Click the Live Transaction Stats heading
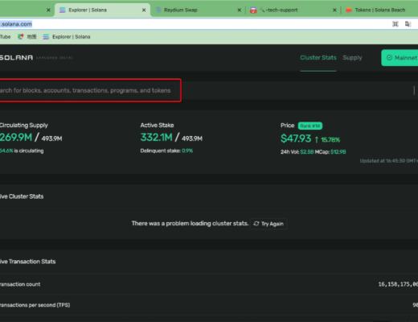Screen dimensions: 418x322 click(27, 262)
